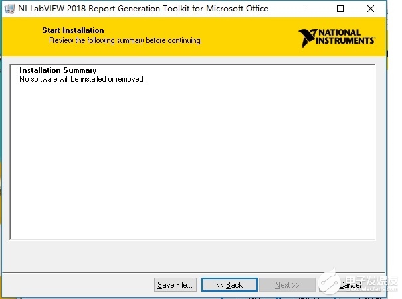Click the installer icon in the title bar
Screen dimensions: 402x299
pos(9,9)
